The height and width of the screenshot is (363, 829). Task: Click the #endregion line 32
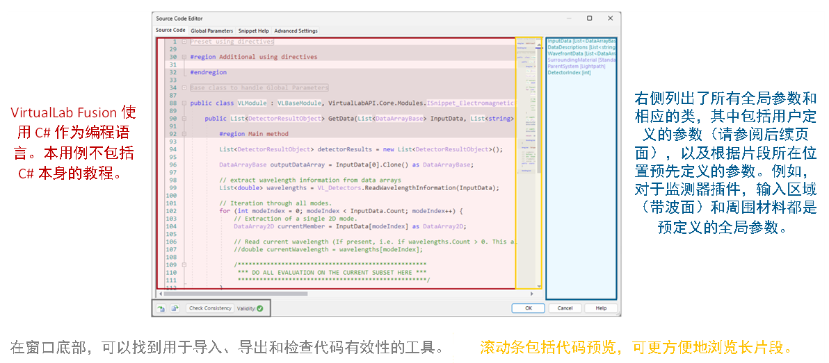tap(209, 72)
